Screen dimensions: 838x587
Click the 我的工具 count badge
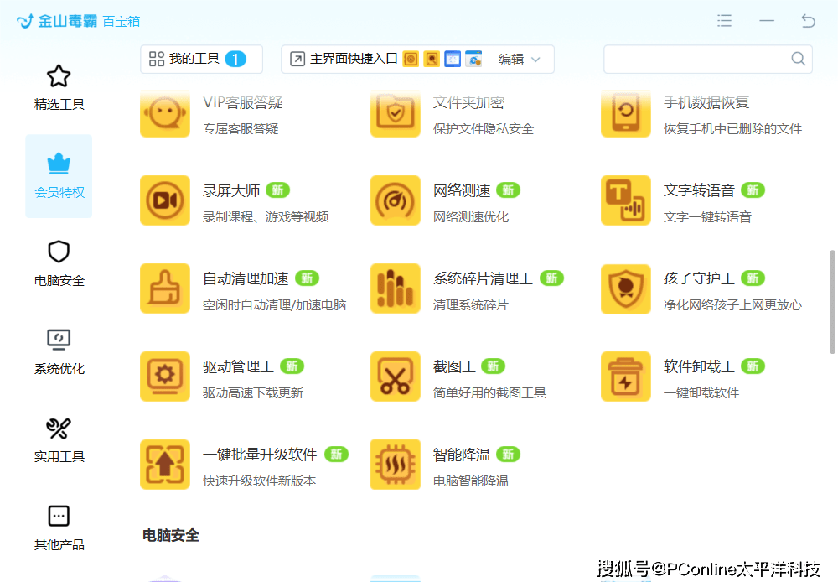point(235,59)
